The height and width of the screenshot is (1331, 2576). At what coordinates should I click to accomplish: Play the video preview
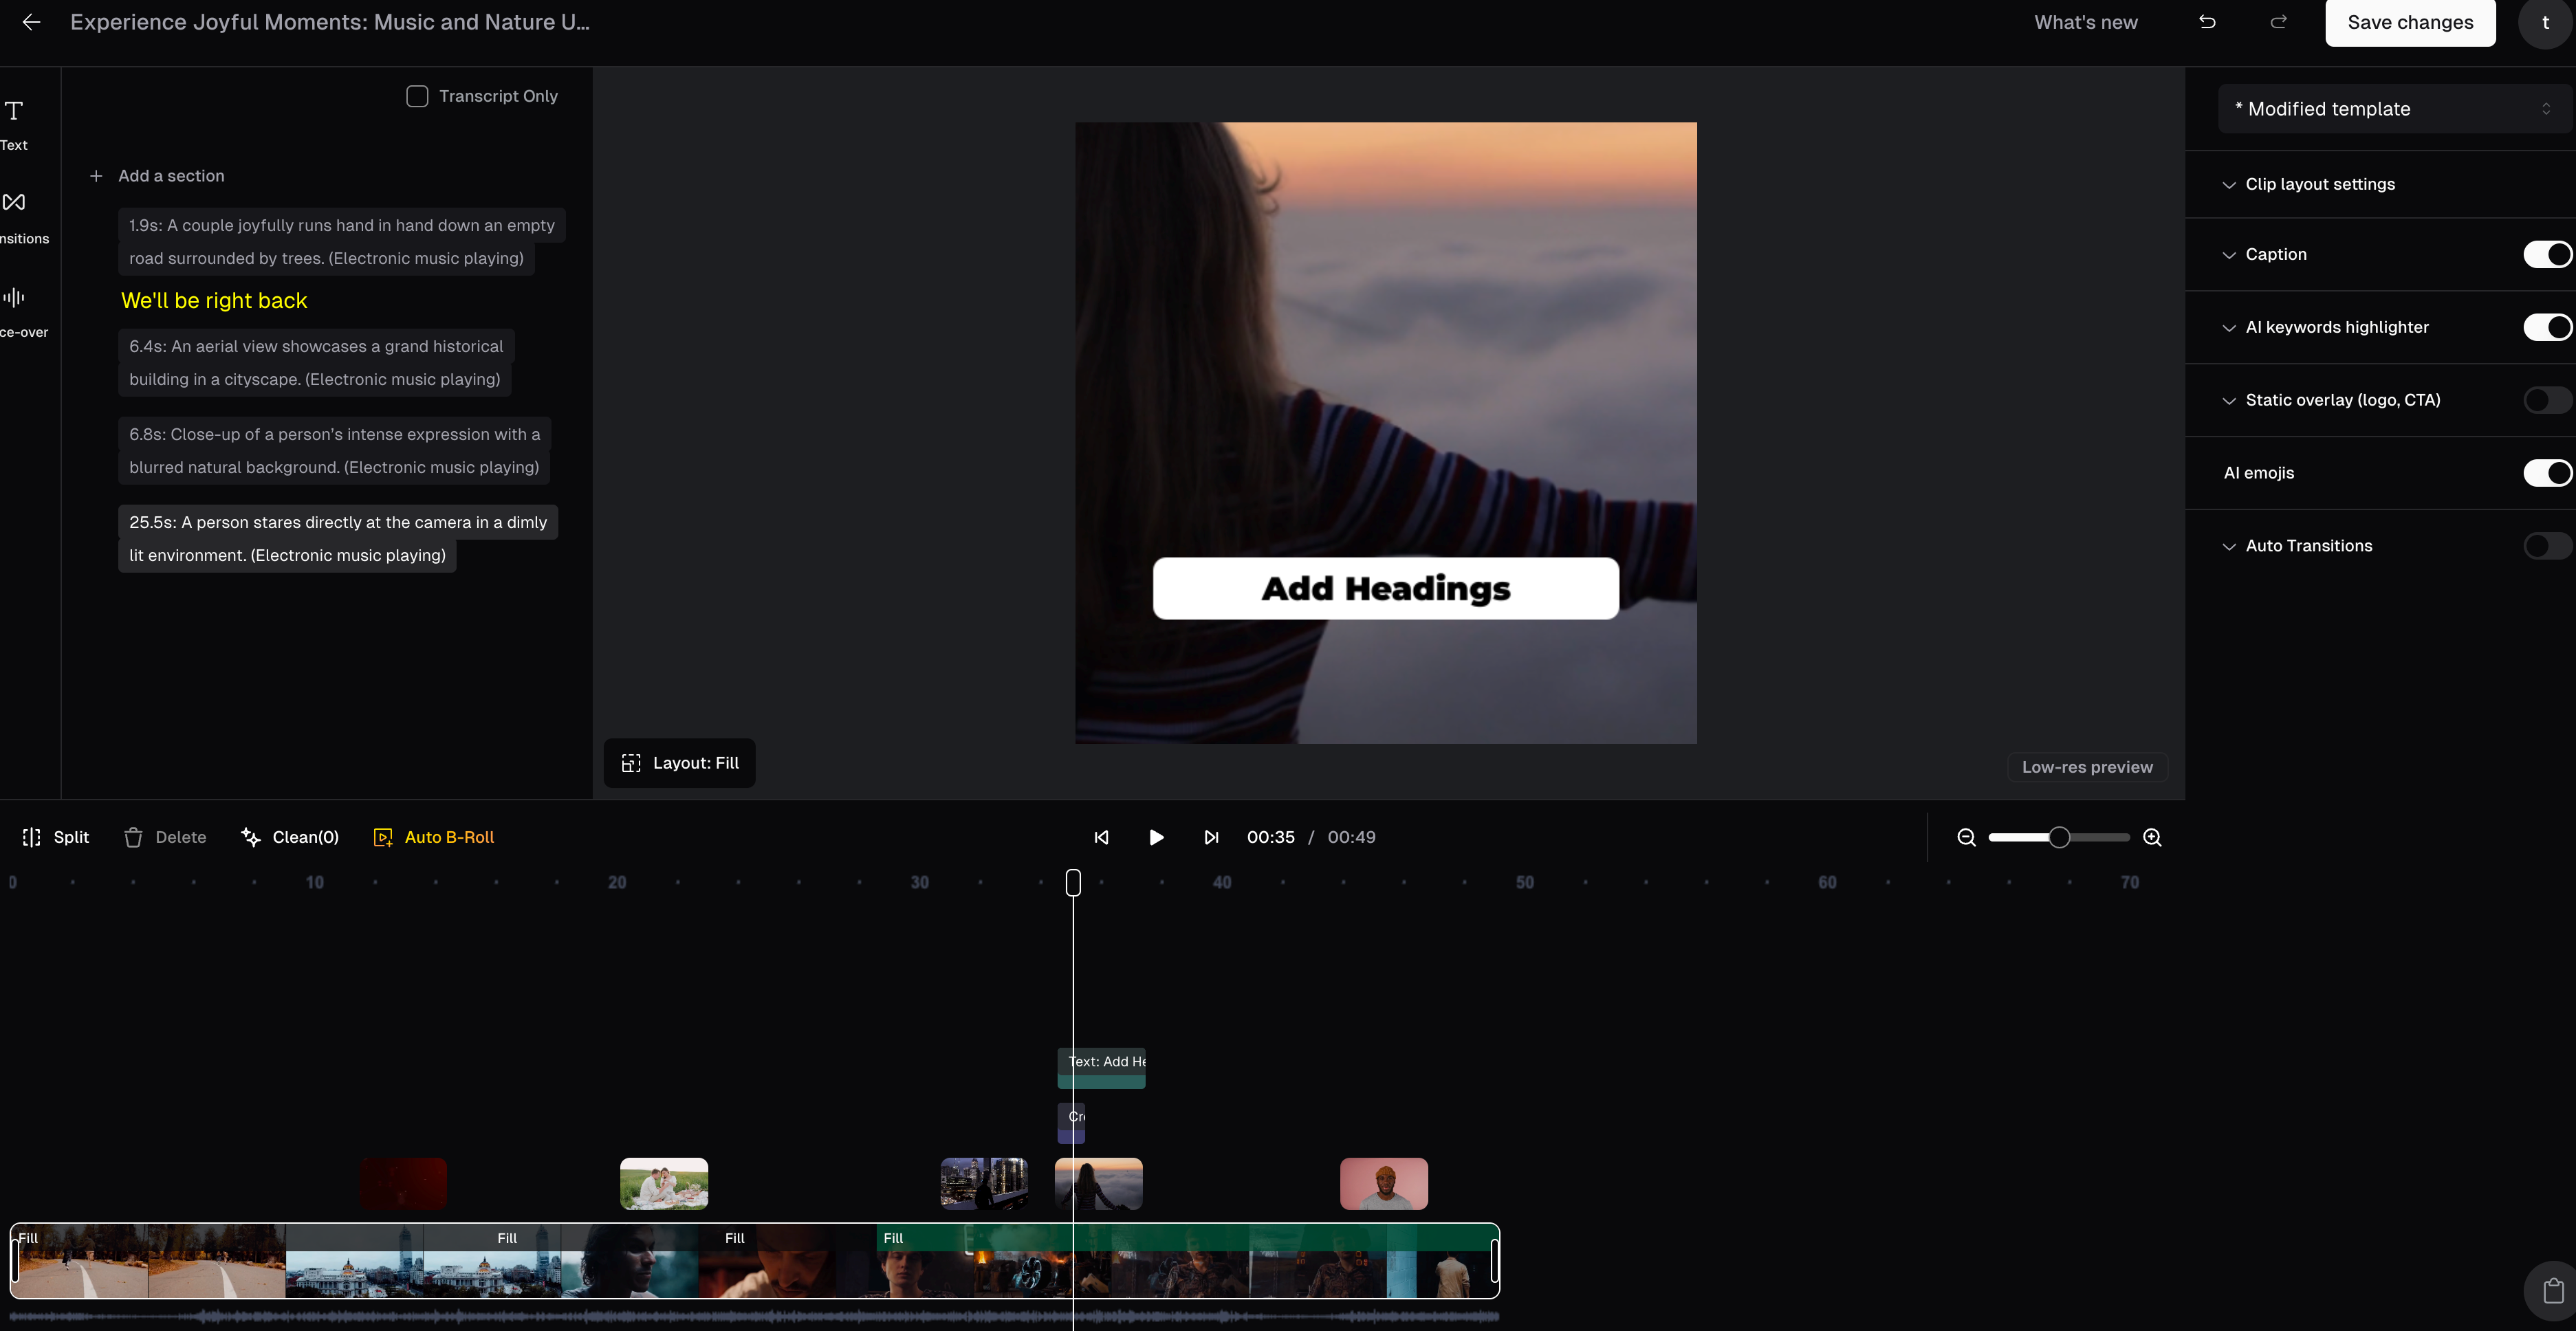(x=1156, y=837)
